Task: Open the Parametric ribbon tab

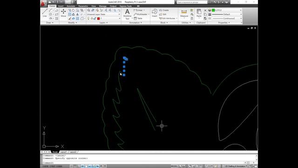Action: [x=83, y=6]
